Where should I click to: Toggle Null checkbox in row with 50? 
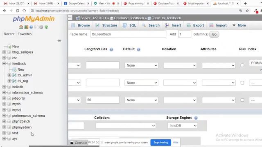[x=242, y=100]
